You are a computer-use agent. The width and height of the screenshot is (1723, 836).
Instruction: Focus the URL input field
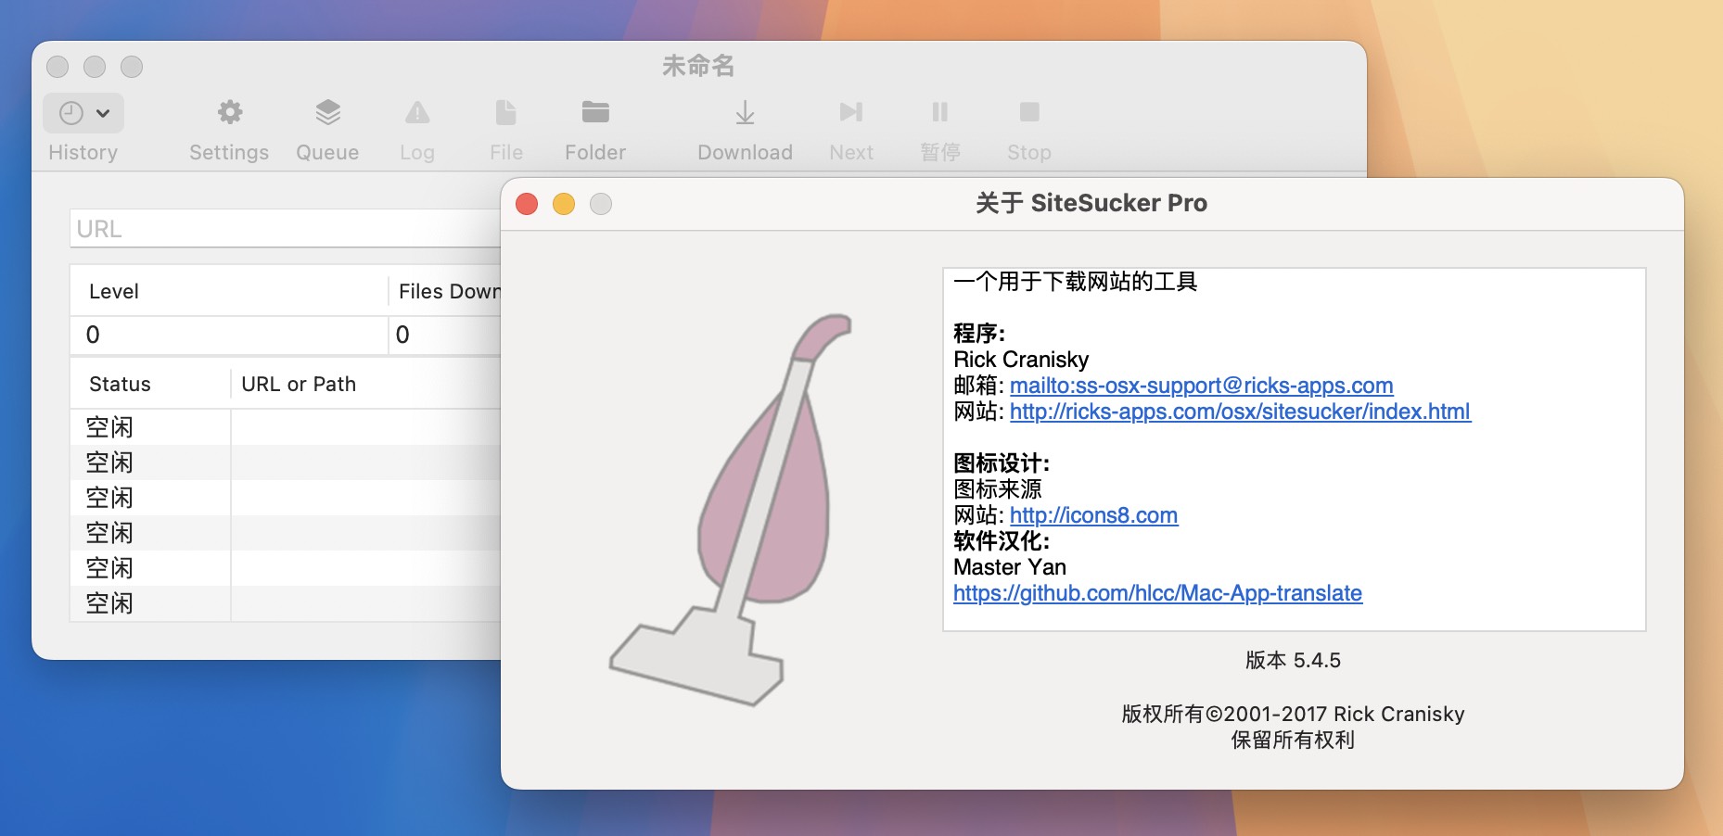[x=286, y=229]
